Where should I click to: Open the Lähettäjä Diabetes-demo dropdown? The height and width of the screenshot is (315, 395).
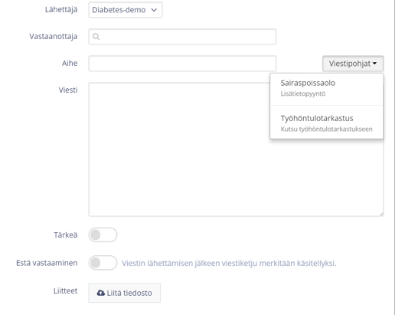click(x=126, y=10)
